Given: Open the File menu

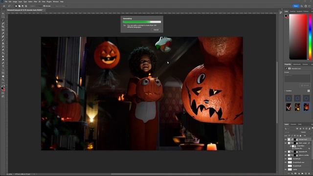Looking at the screenshot, I should [6, 1].
